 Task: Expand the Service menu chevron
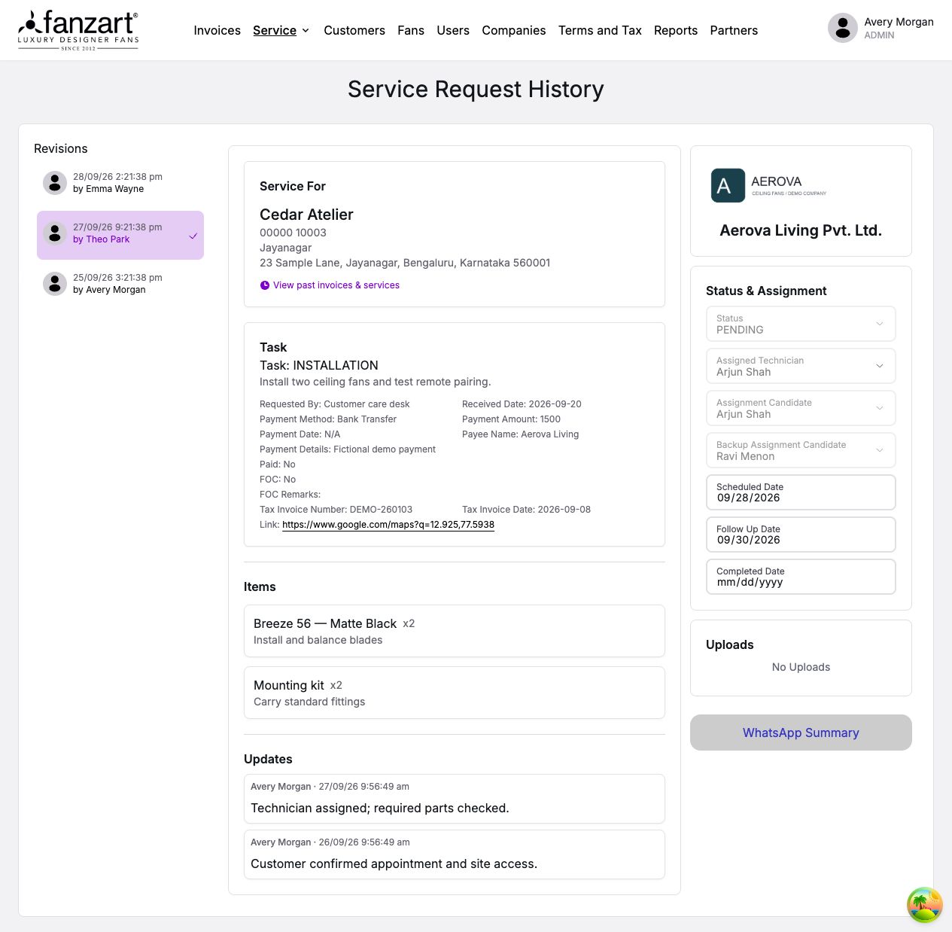click(306, 31)
